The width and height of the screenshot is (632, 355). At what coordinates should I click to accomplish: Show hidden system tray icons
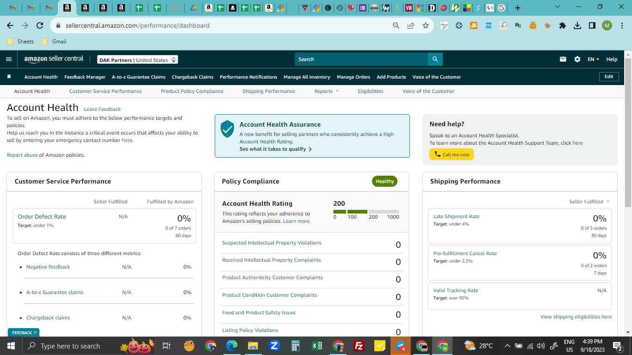tap(507, 346)
